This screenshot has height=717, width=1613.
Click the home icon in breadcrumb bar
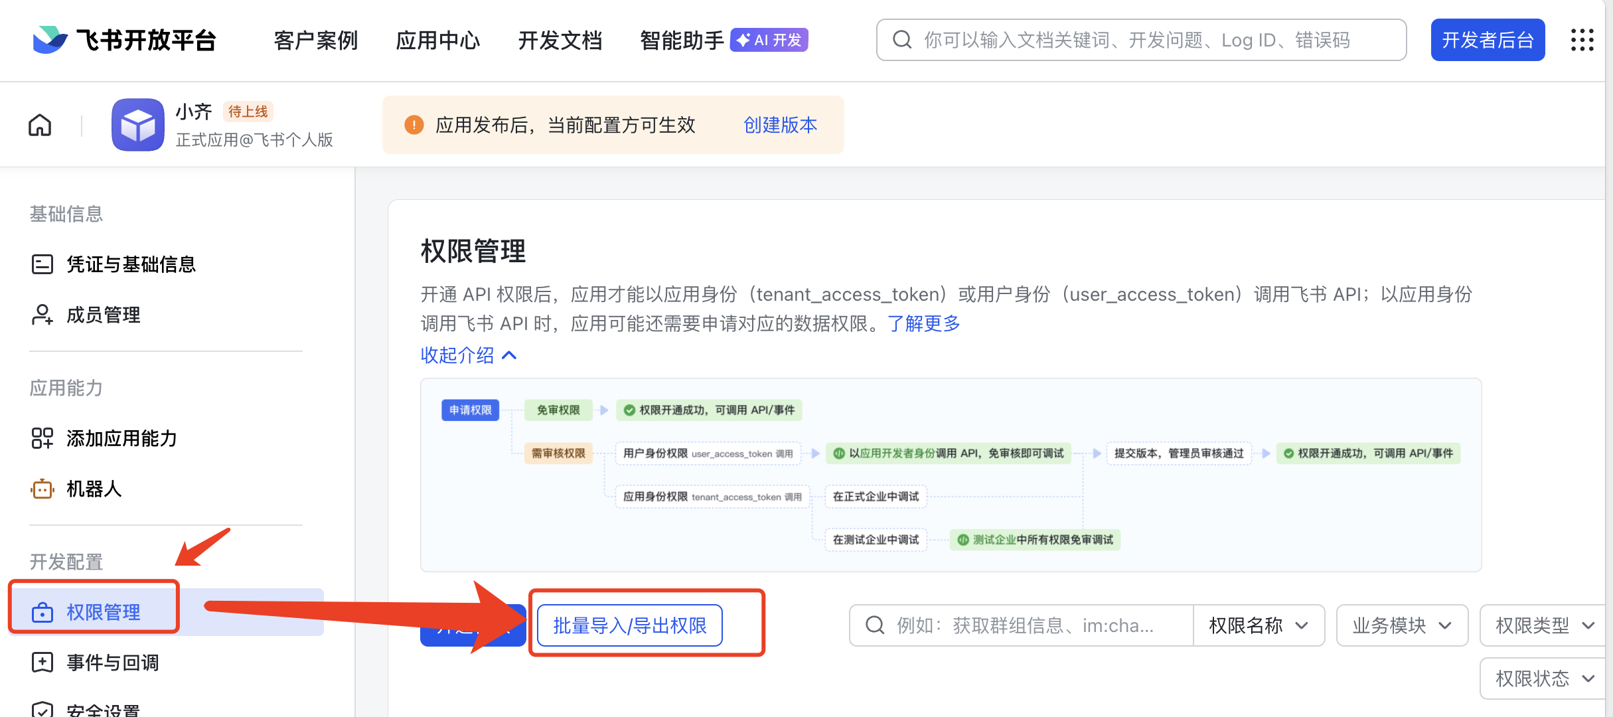tap(40, 125)
